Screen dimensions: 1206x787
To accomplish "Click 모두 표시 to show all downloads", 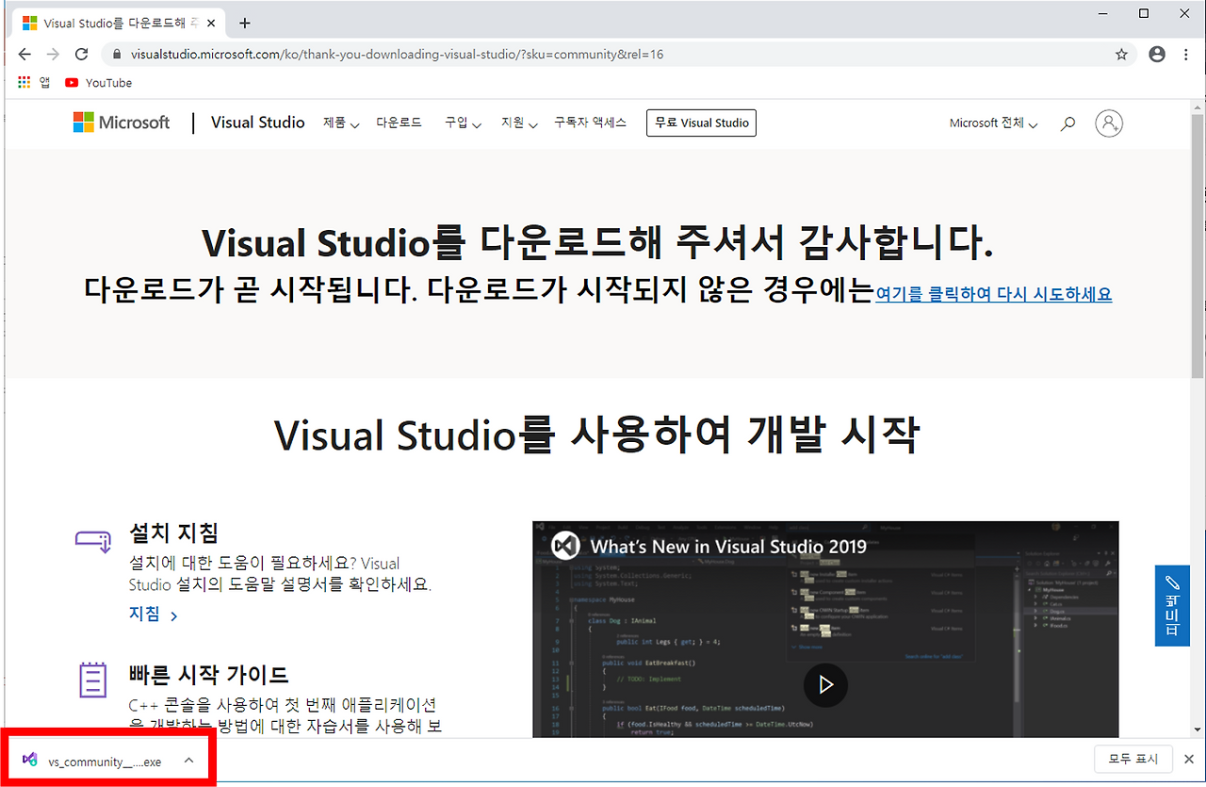I will (1133, 759).
